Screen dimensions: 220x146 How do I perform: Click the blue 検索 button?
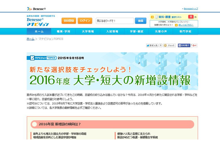coord(141,21)
